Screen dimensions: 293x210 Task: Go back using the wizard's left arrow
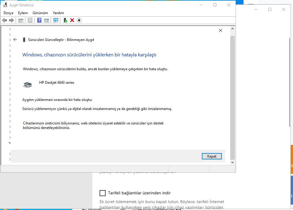click(x=15, y=39)
